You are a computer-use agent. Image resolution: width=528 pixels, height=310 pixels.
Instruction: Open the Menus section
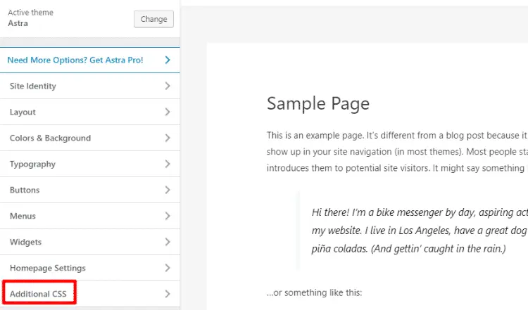(x=23, y=216)
